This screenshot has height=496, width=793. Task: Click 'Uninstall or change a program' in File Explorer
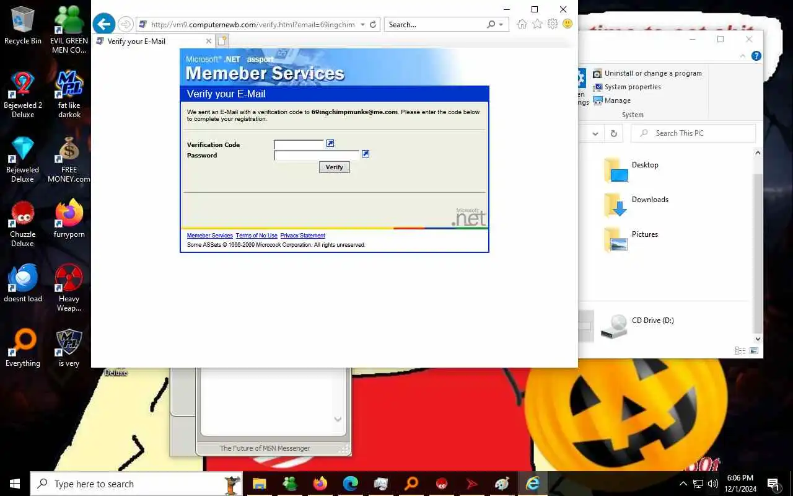(x=647, y=73)
